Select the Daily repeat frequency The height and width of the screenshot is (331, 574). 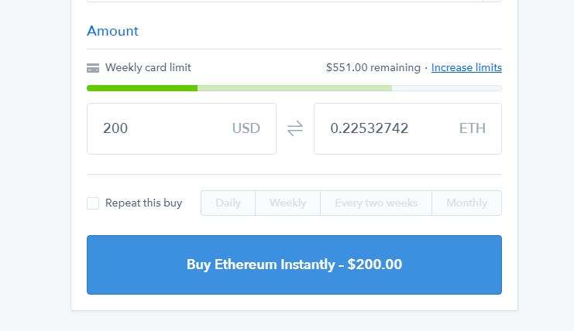pos(228,203)
